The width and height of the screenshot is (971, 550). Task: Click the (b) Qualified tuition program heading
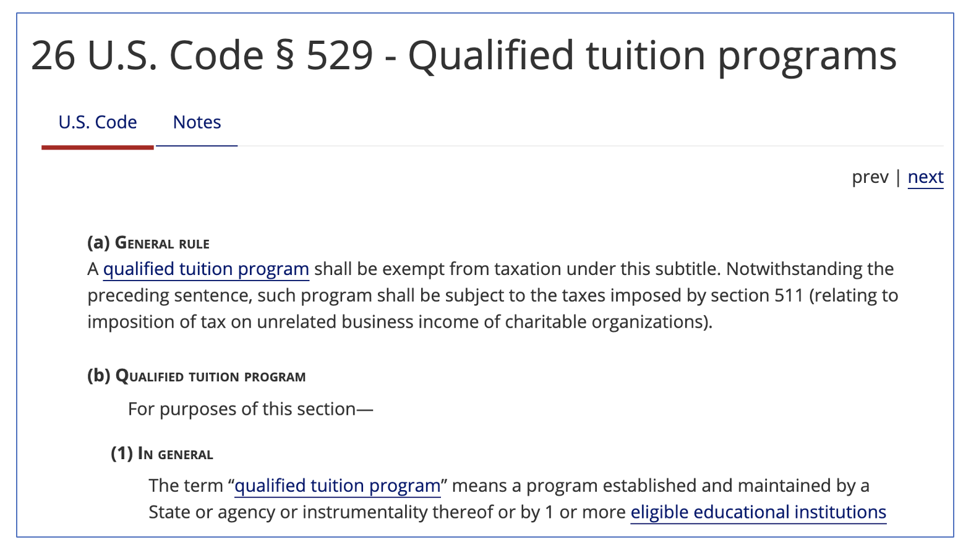(197, 376)
